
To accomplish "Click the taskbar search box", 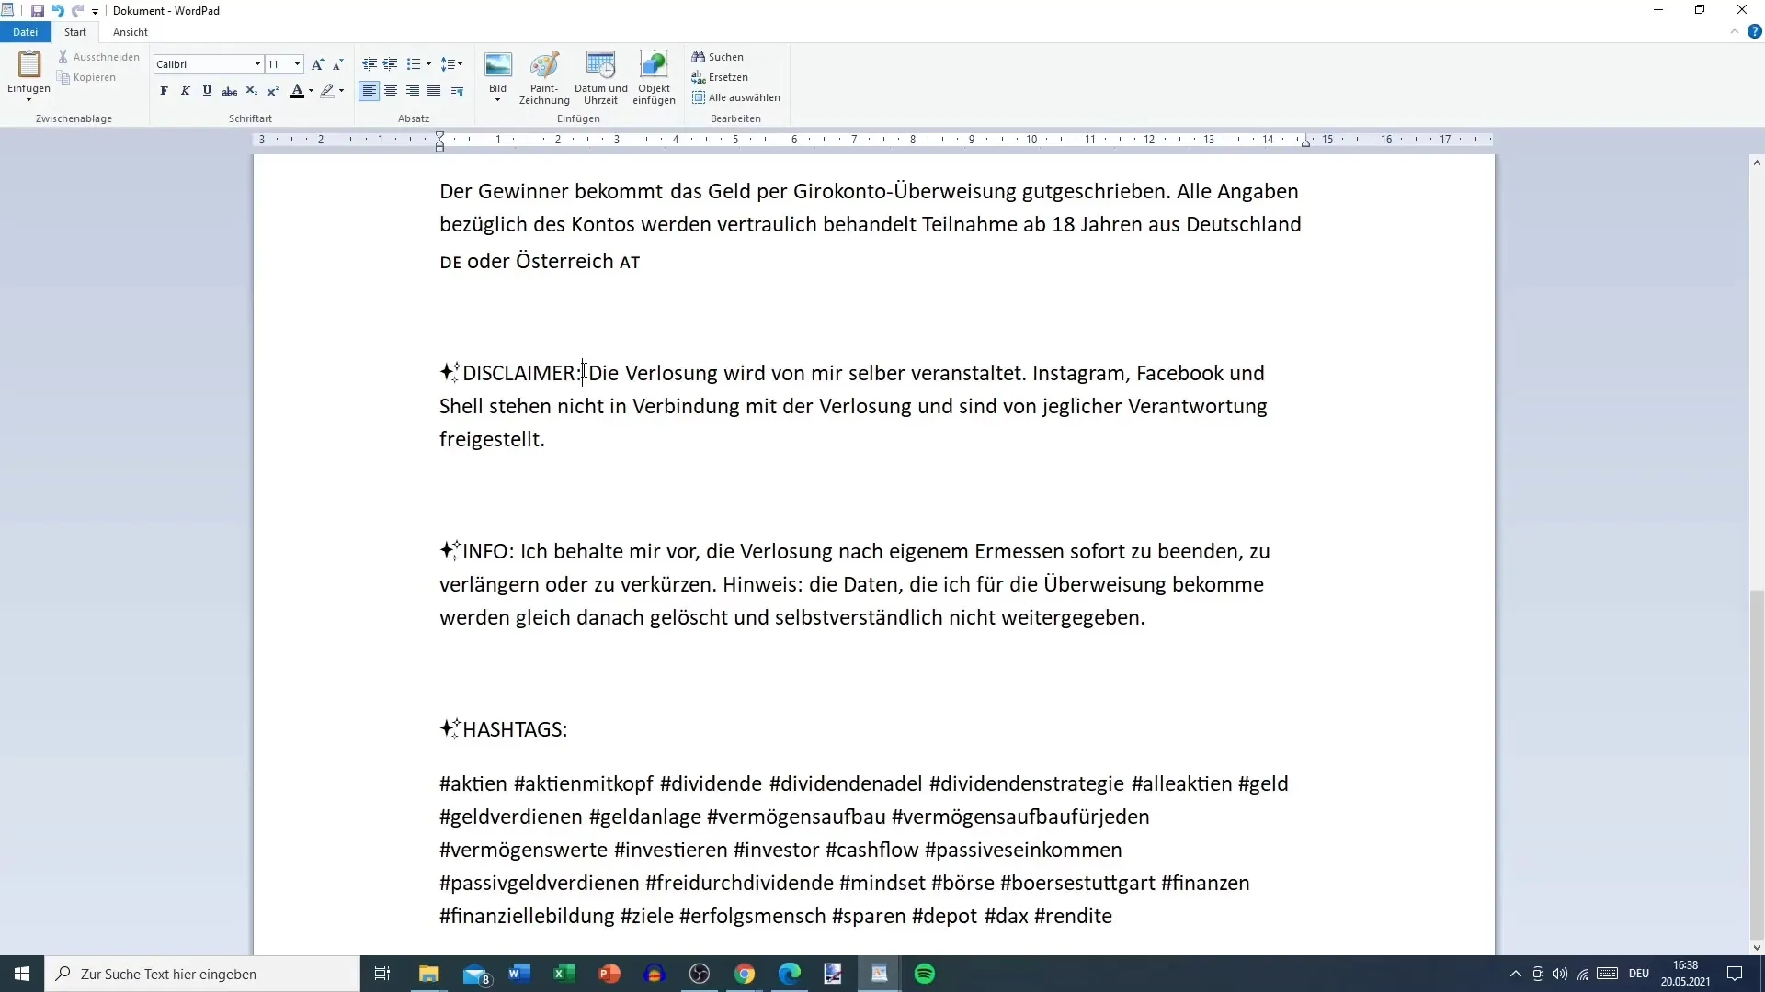I will point(202,974).
